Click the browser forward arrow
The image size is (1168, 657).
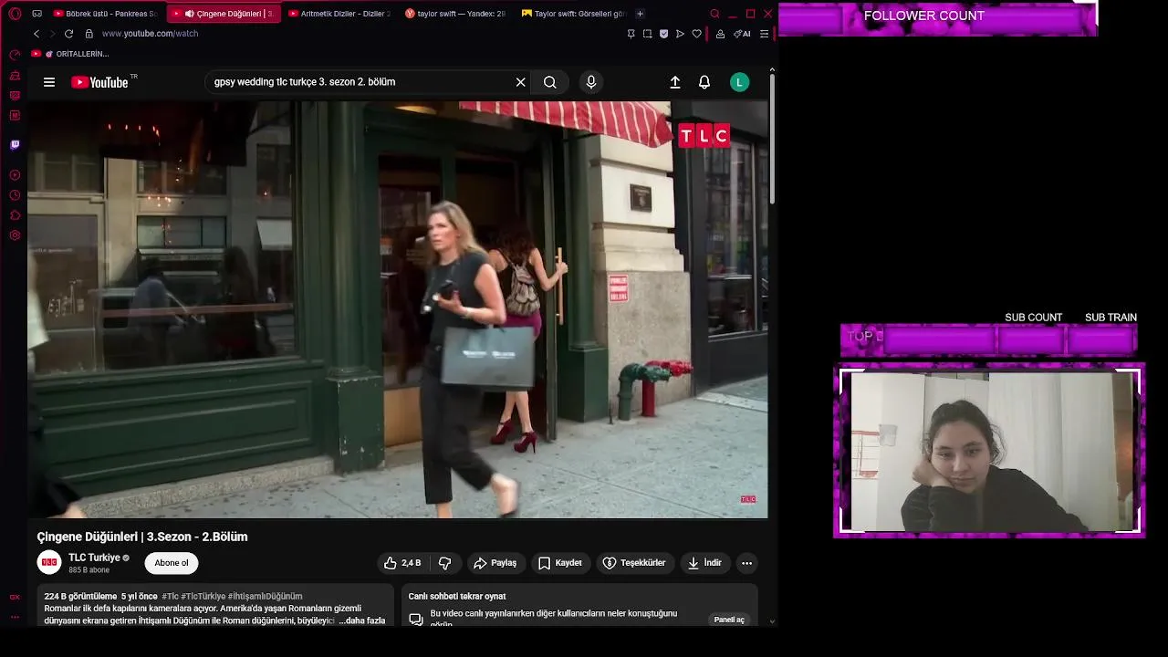[52, 34]
